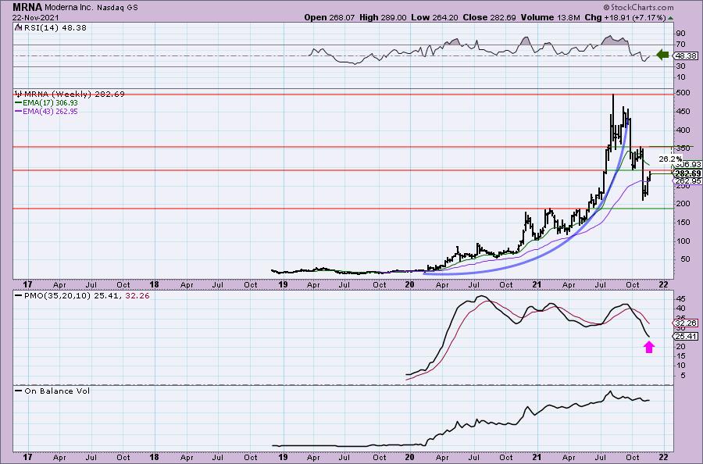Click the boxed 25.41 PMO value

(686, 336)
